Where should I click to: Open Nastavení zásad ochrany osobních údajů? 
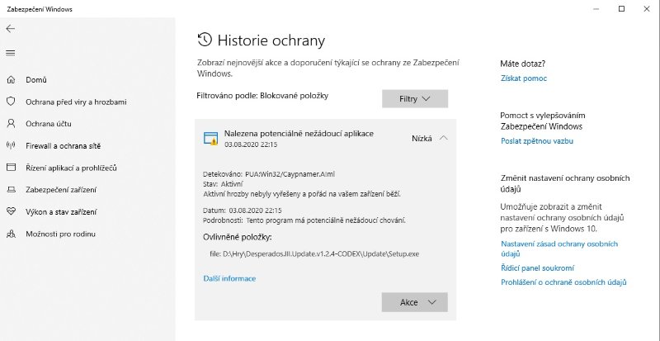(559, 249)
